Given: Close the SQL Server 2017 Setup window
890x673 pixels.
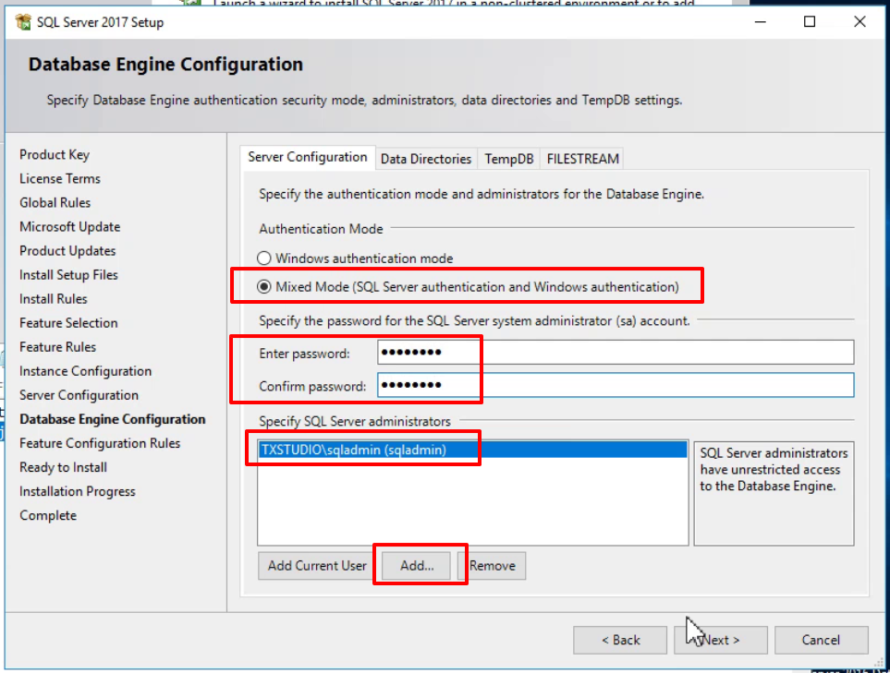Looking at the screenshot, I should pyautogui.click(x=860, y=22).
